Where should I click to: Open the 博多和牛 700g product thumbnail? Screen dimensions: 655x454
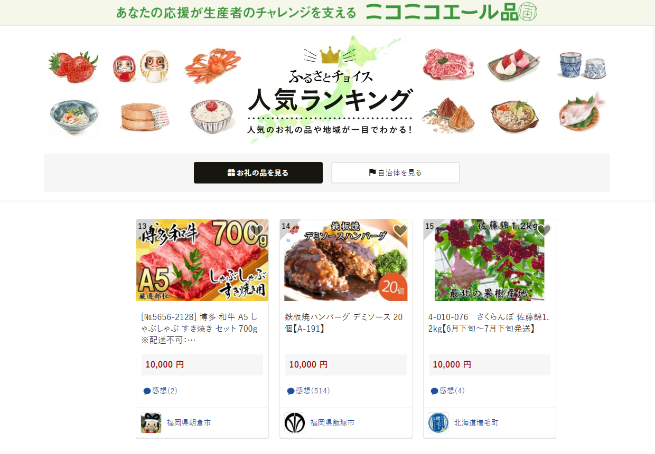point(202,260)
